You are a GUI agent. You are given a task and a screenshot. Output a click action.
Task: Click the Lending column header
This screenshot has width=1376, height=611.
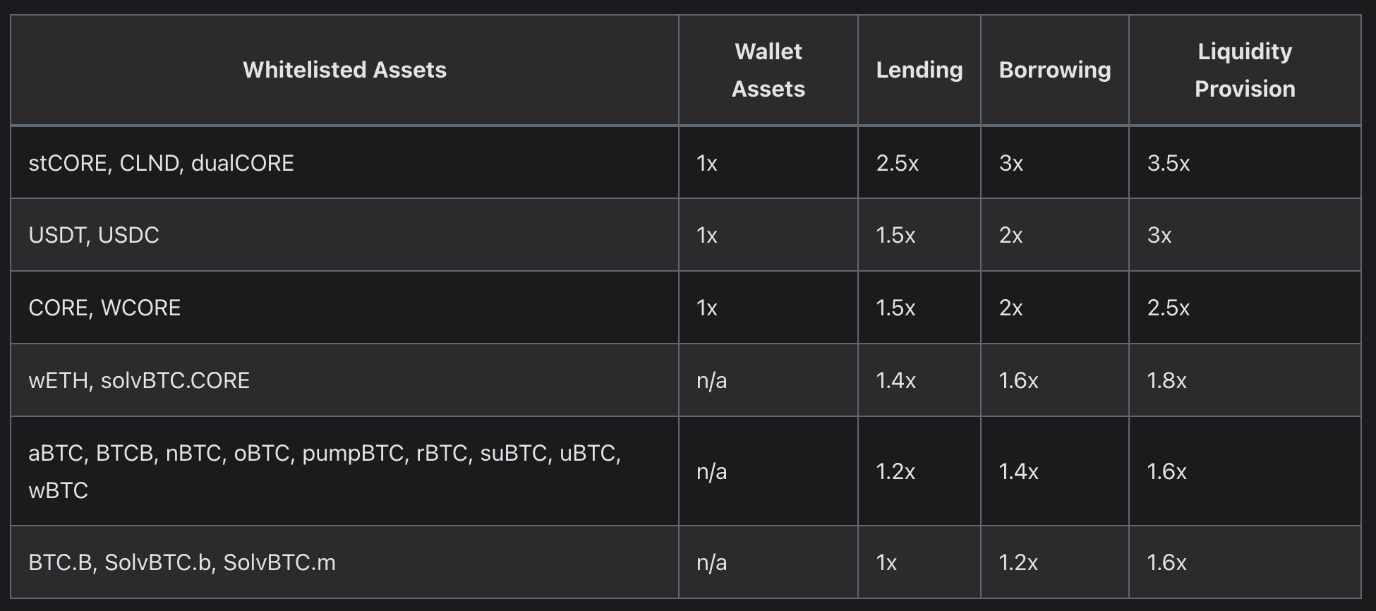(x=919, y=70)
